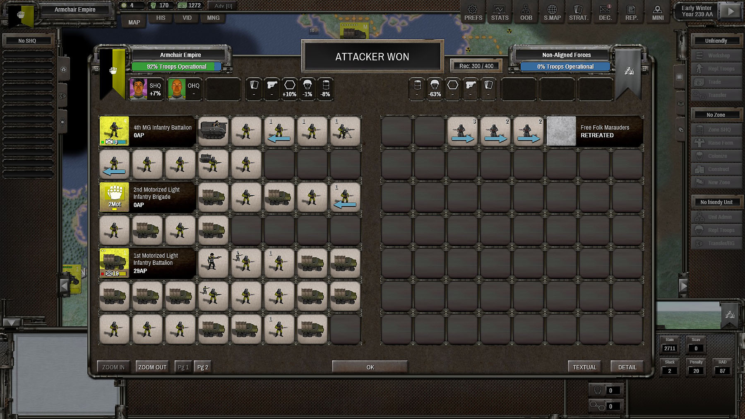Open the REP. reports screen
The image size is (745, 419).
(x=631, y=12)
